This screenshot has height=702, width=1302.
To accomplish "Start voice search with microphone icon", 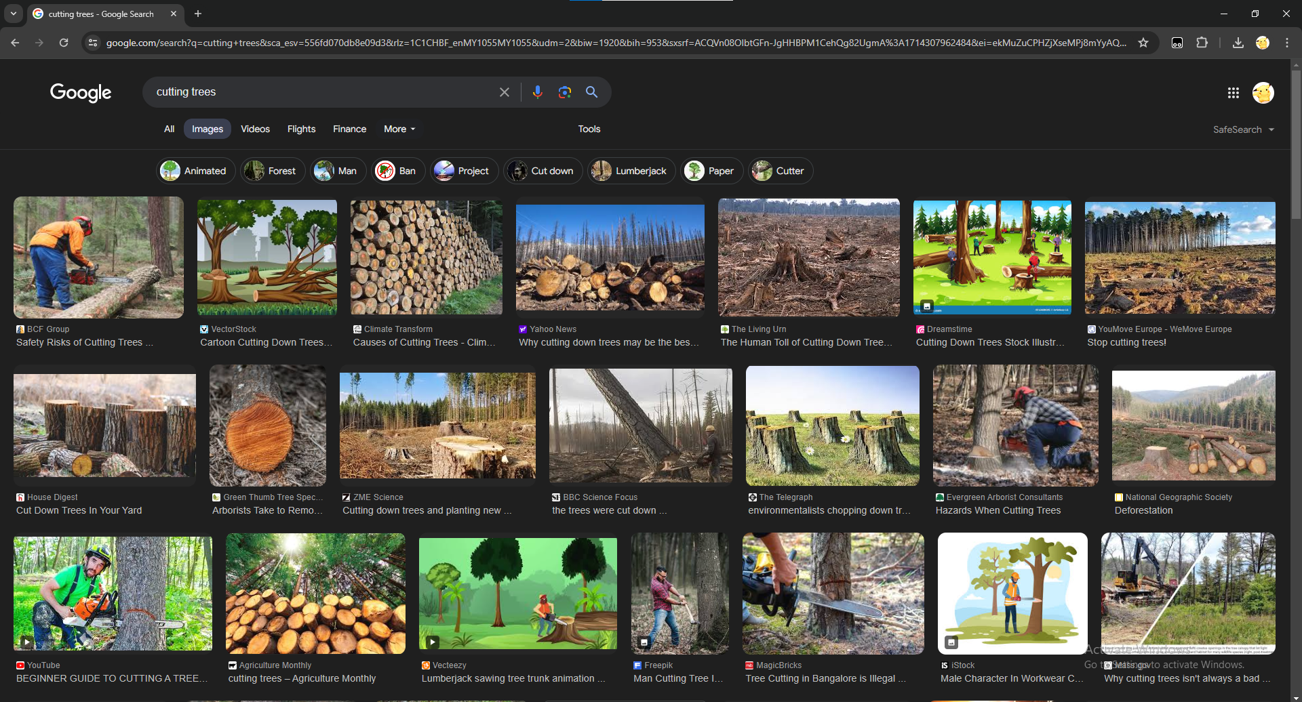I will [537, 92].
